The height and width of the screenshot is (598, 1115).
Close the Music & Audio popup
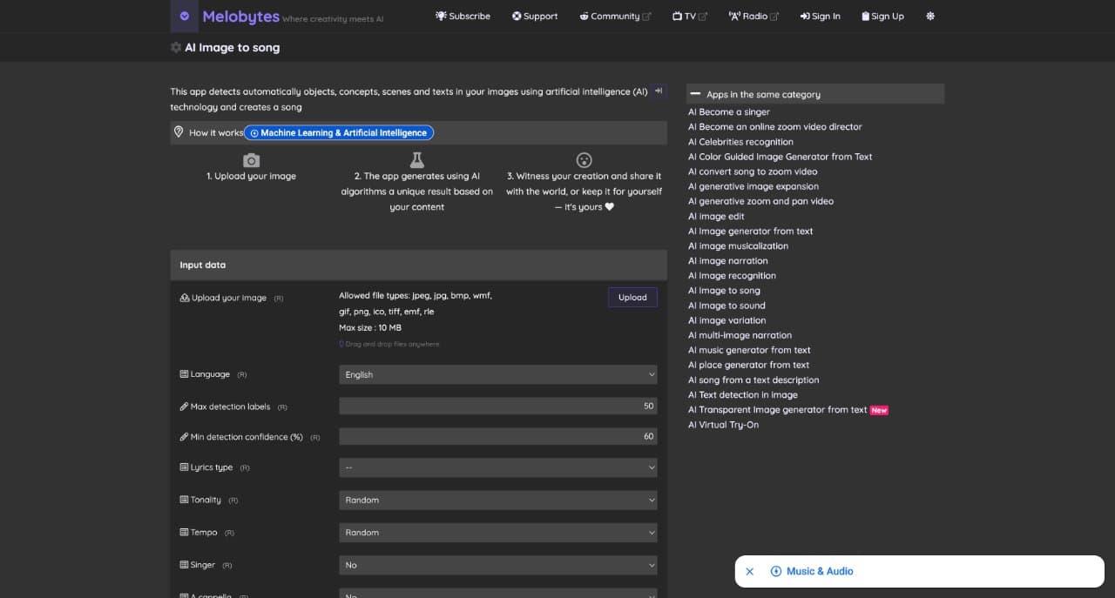click(x=749, y=572)
